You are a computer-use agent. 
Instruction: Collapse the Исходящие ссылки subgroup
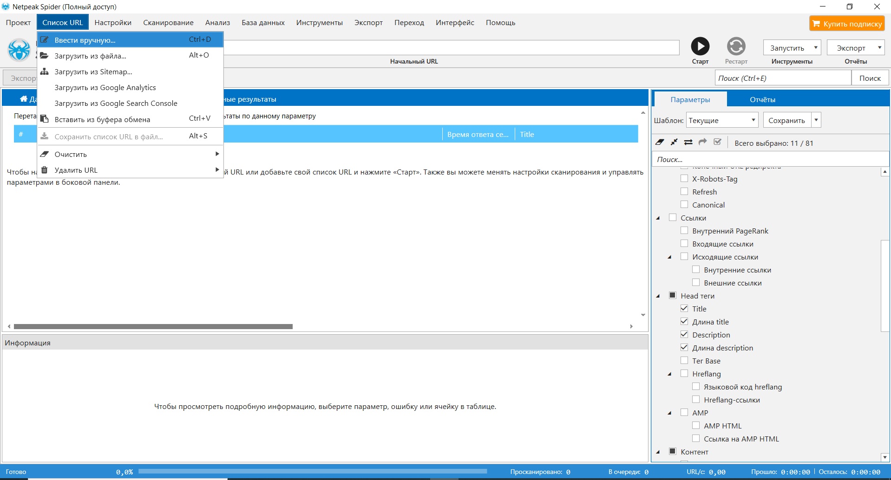[x=670, y=257]
